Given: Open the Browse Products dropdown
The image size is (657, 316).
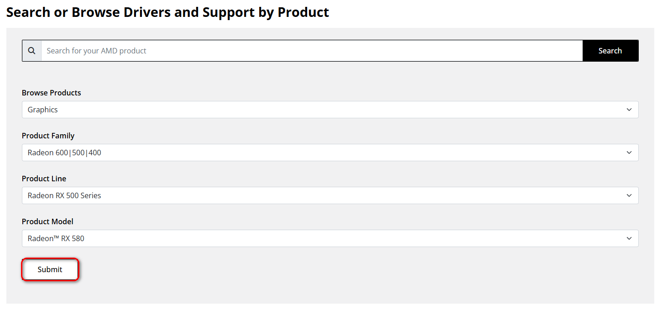Looking at the screenshot, I should pyautogui.click(x=330, y=110).
